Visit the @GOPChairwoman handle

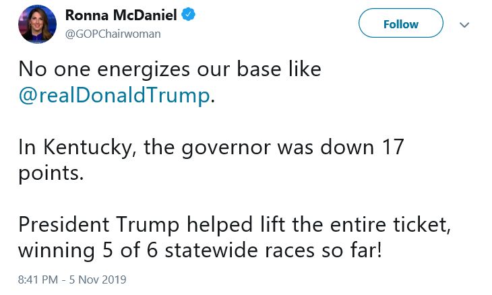point(113,33)
